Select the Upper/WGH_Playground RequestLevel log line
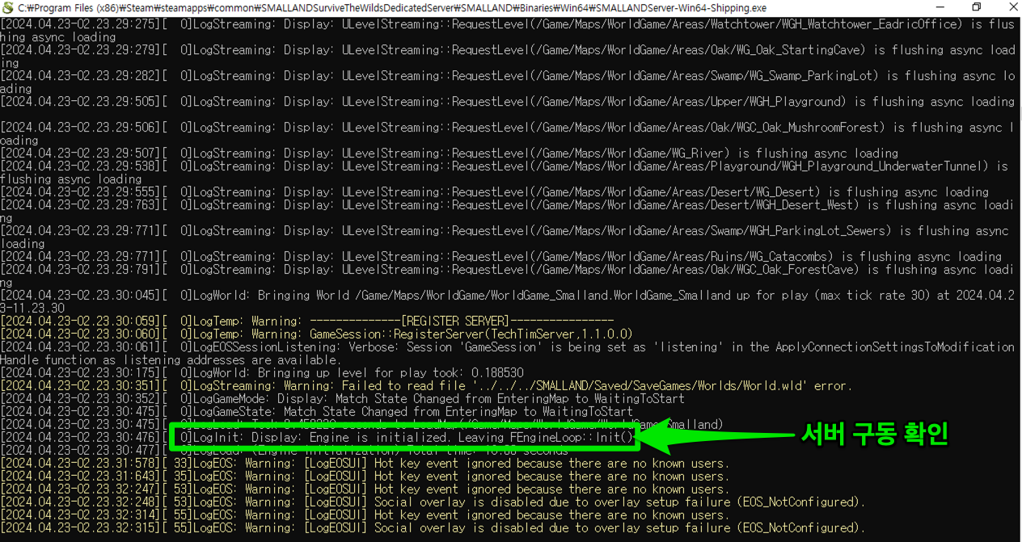Image resolution: width=1022 pixels, height=542 pixels. (x=508, y=102)
